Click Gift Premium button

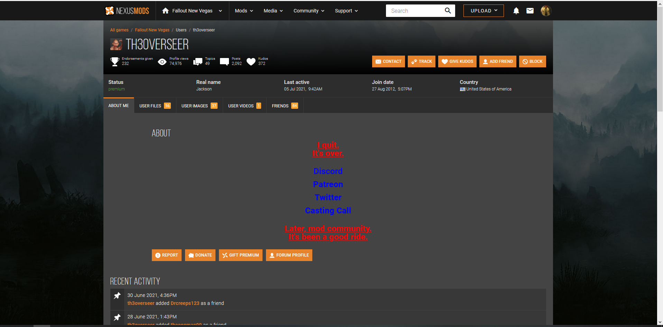(x=241, y=255)
